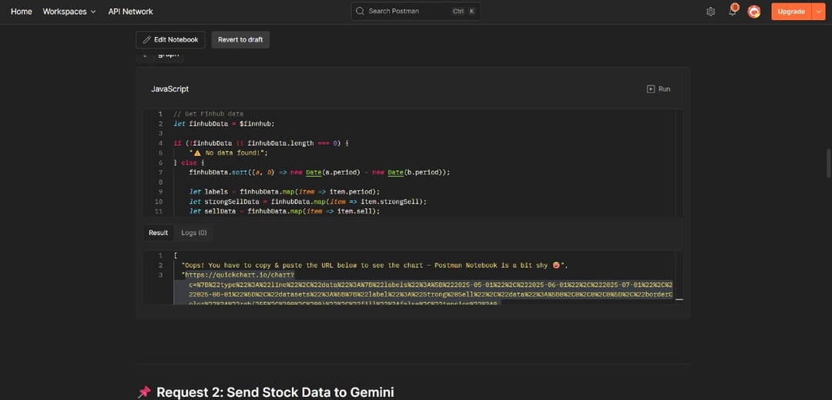Click the JavaScript block label

coord(169,89)
